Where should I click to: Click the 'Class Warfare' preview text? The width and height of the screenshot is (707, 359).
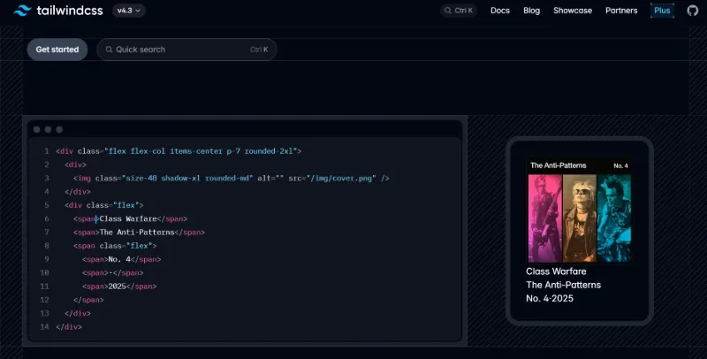click(556, 271)
